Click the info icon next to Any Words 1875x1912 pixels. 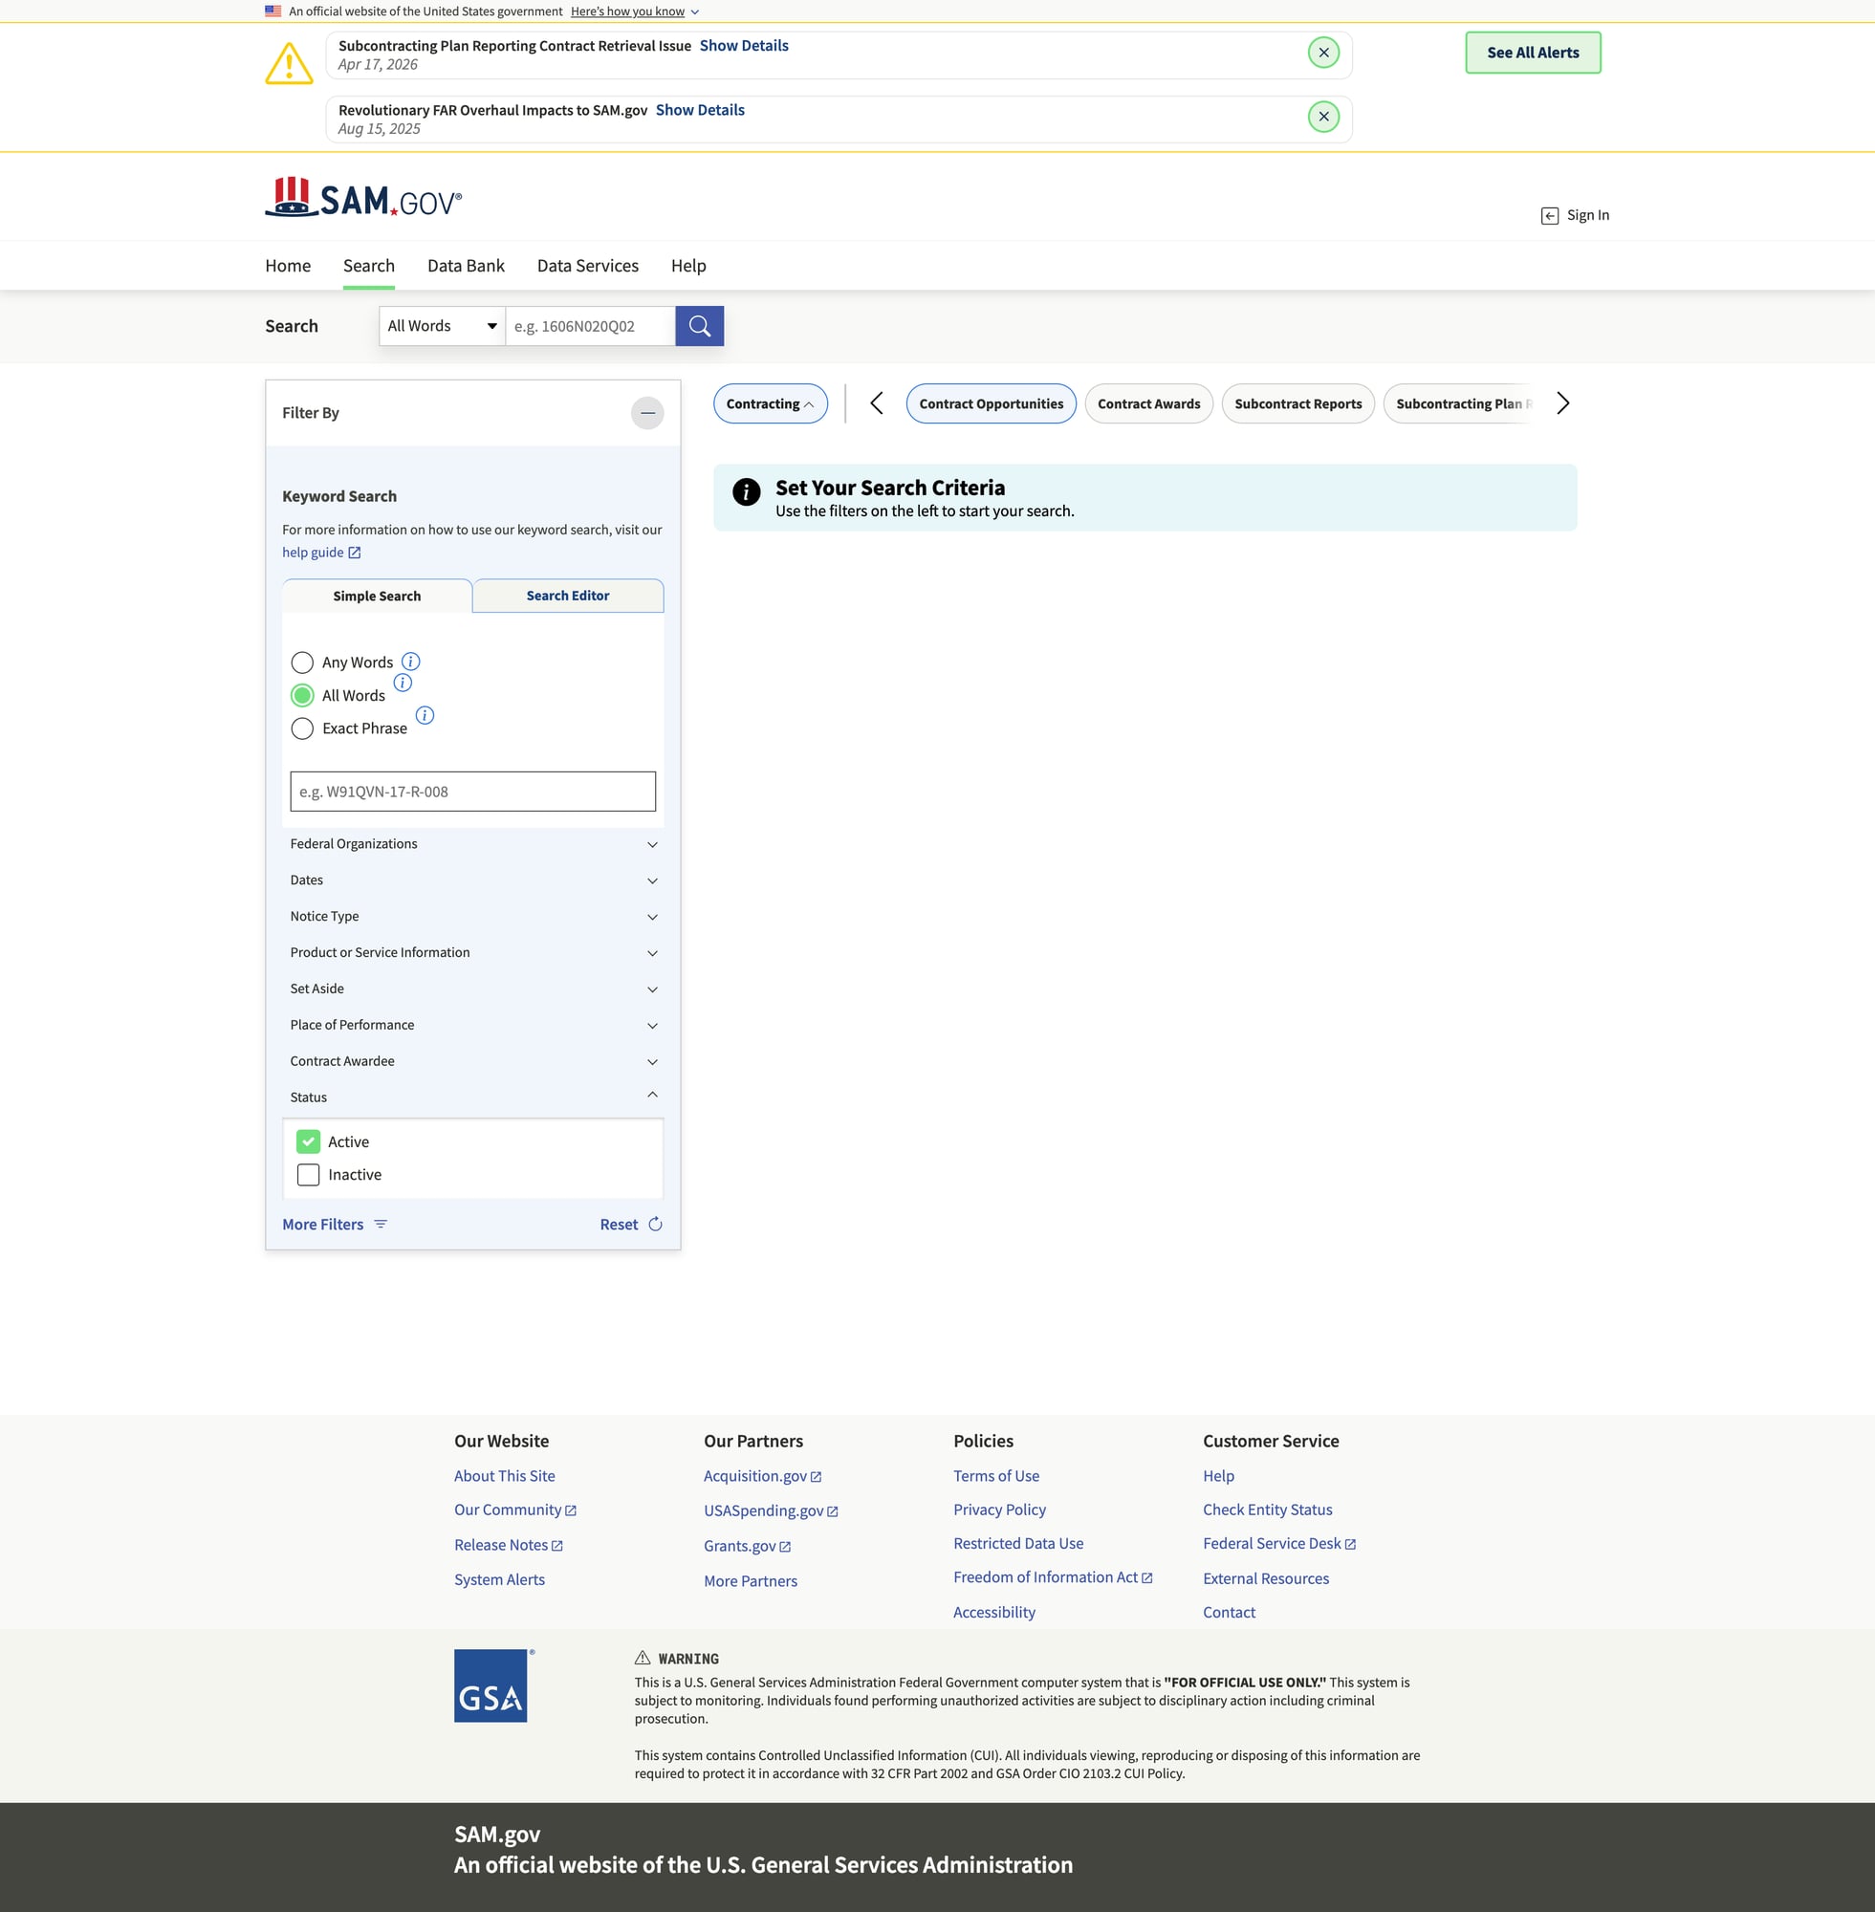point(410,662)
